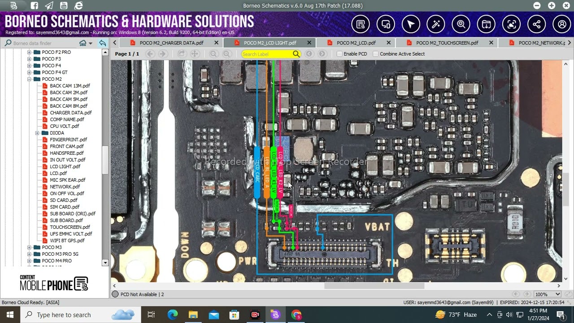Click the horizontal scrollbar thumb under schematic

(374, 286)
